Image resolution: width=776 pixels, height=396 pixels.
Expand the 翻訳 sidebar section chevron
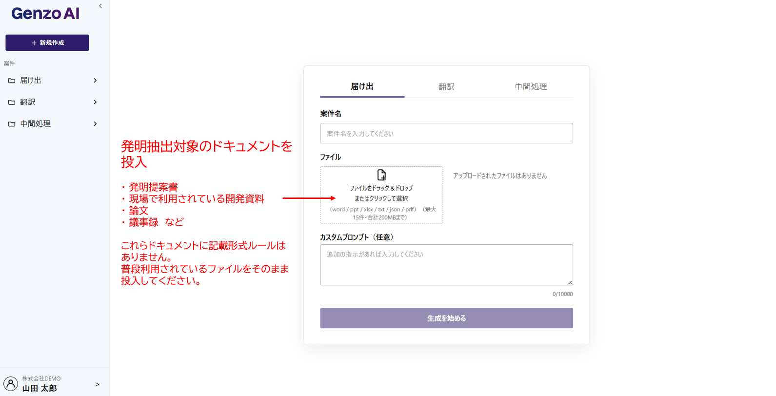coord(95,102)
